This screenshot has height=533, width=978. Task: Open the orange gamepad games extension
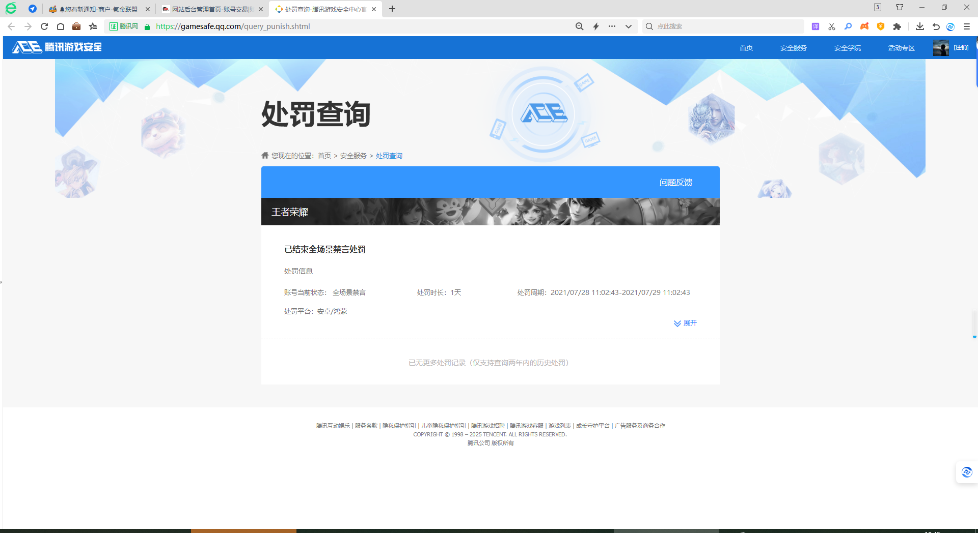point(864,26)
